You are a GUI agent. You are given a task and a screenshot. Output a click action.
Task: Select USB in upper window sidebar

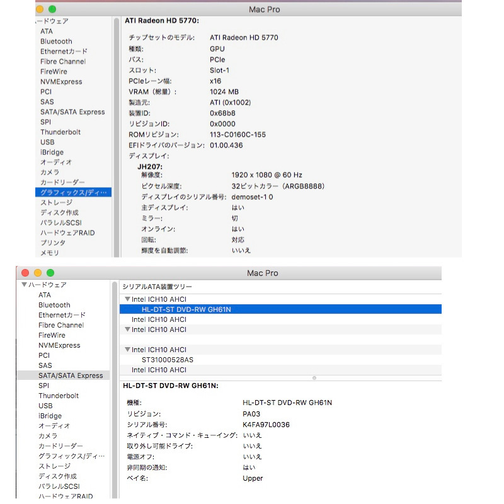pyautogui.click(x=47, y=142)
